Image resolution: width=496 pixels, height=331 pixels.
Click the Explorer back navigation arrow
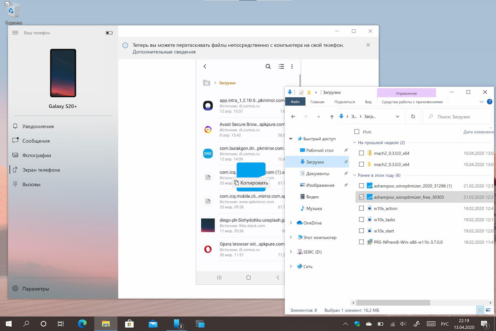293,117
